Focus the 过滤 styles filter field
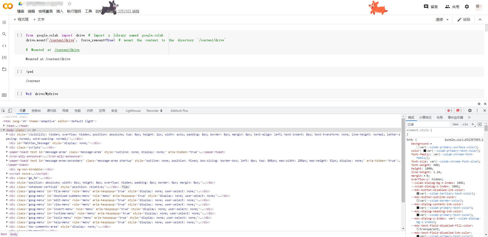This screenshot has height=237, width=488. click(x=428, y=124)
